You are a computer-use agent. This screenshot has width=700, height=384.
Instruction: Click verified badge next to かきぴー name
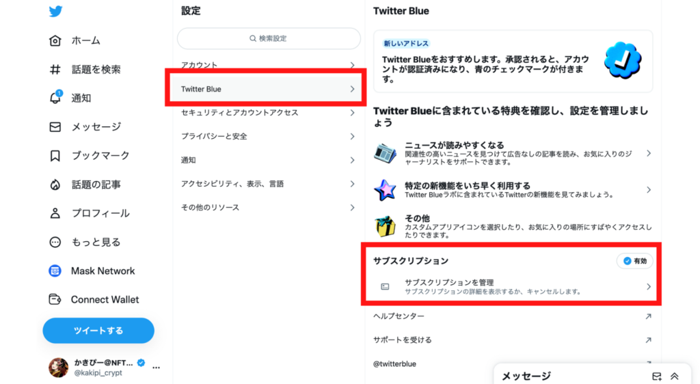click(x=141, y=363)
